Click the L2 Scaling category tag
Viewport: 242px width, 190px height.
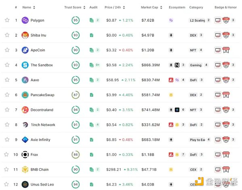(x=197, y=20)
